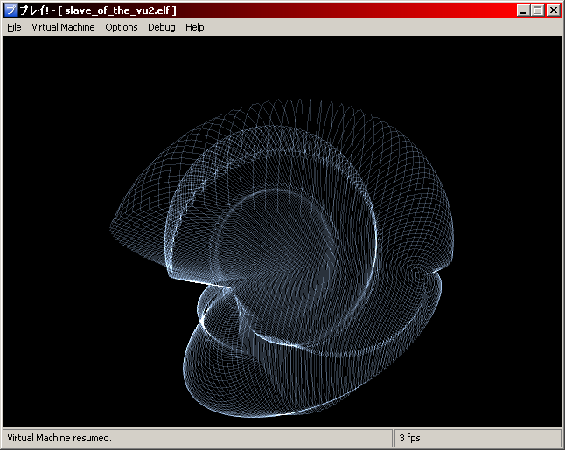This screenshot has width=565, height=450.
Task: Open the Debug menu
Action: [161, 27]
